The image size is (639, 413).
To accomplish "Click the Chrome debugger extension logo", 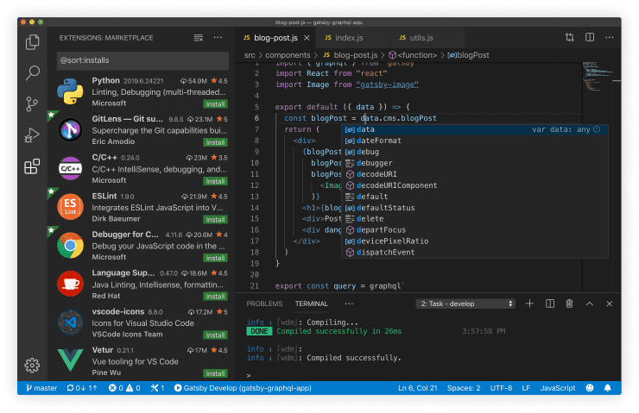I will [x=70, y=246].
